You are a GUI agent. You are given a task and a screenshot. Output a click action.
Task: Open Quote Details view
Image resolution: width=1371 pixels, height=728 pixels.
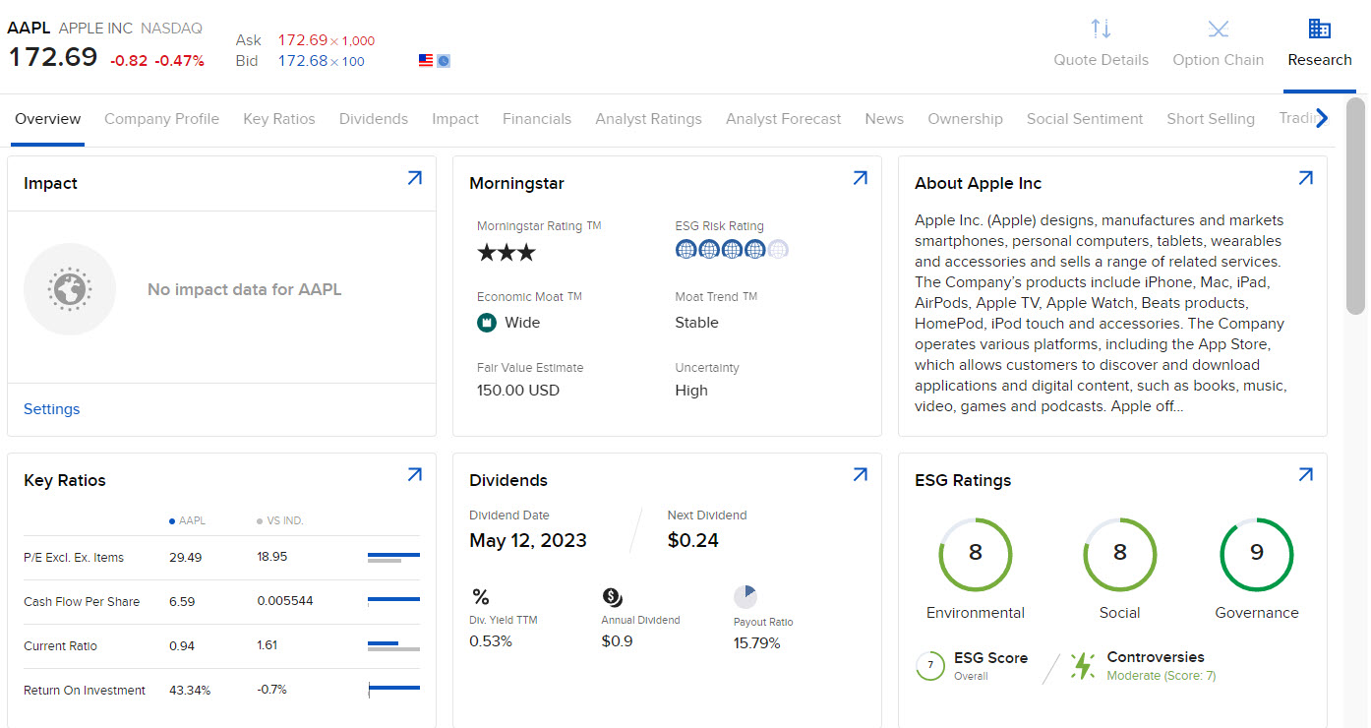click(1101, 44)
